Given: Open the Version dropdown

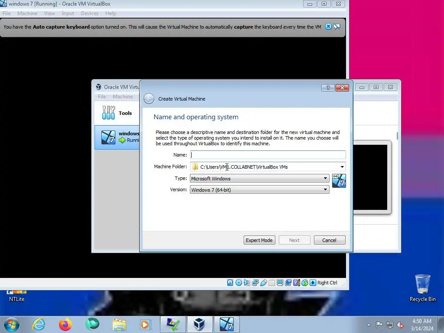Looking at the screenshot, I should pos(259,190).
